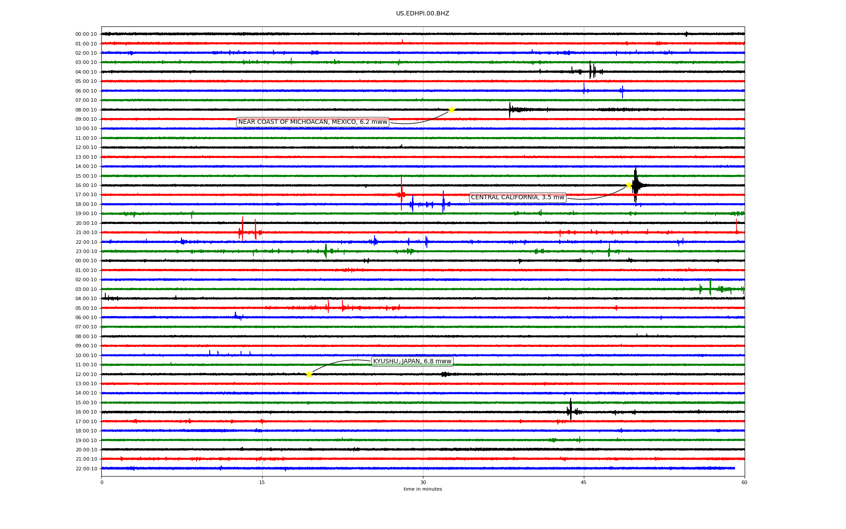The image size is (846, 529).
Task: Click the 22:00:10 label at the bottom row
Action: click(x=86, y=469)
